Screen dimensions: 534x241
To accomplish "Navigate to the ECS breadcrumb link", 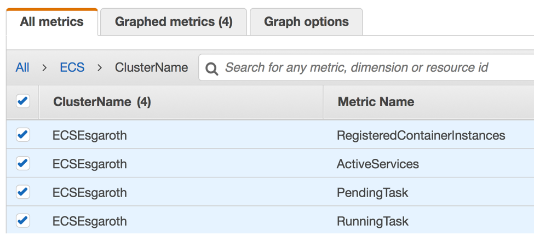I will [72, 67].
